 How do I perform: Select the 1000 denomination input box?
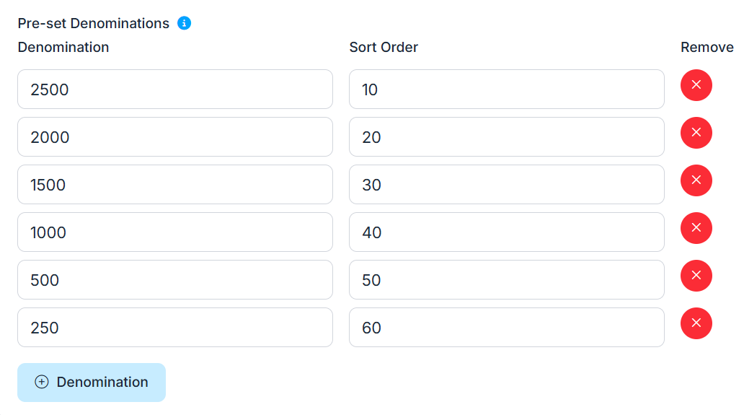[175, 232]
